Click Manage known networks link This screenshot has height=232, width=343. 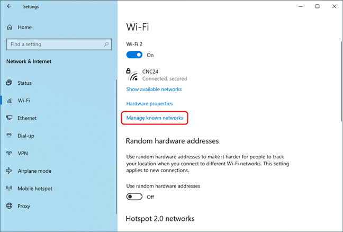pyautogui.click(x=155, y=118)
